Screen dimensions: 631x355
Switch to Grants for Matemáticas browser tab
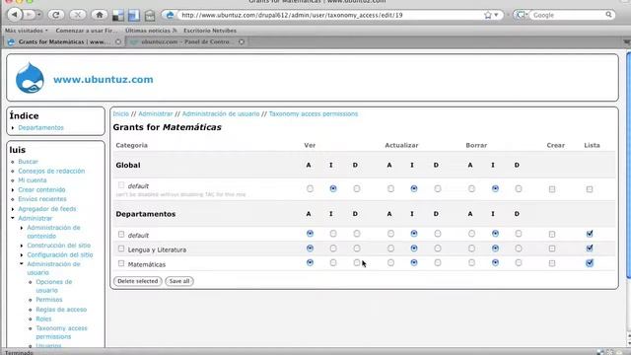tap(63, 41)
